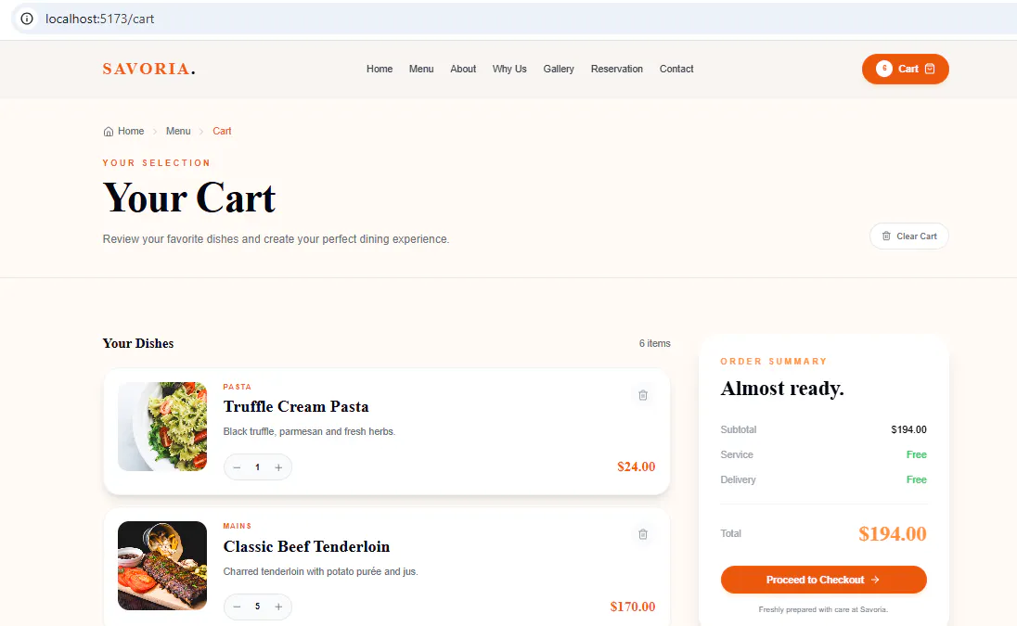Open the Home nav menu item
1017x626 pixels.
point(380,69)
